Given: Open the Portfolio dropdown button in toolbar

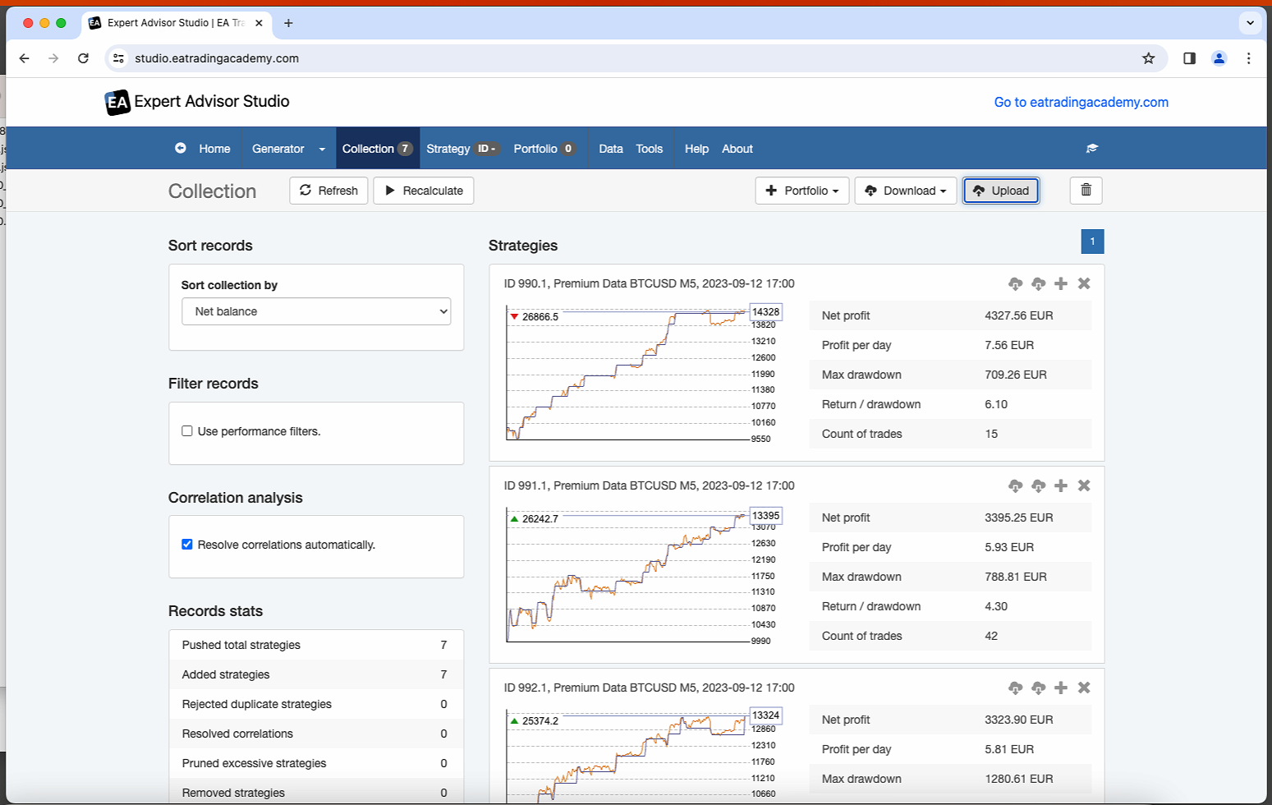Looking at the screenshot, I should [x=801, y=191].
